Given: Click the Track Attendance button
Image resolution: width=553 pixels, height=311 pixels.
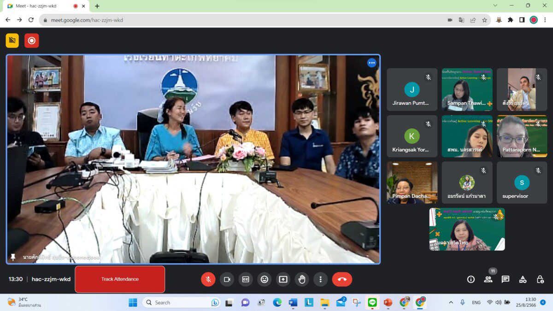Looking at the screenshot, I should (120, 279).
